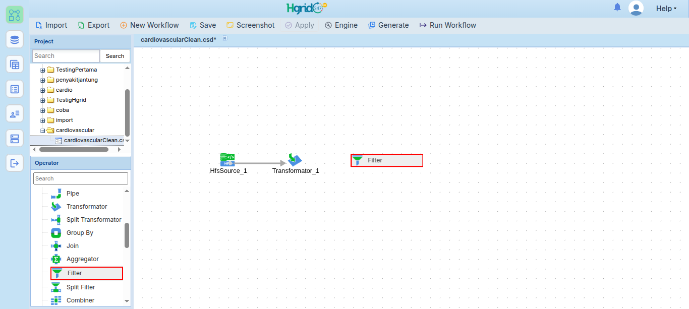The width and height of the screenshot is (689, 309).
Task: Click the logout sidebar icon
Action: [15, 163]
